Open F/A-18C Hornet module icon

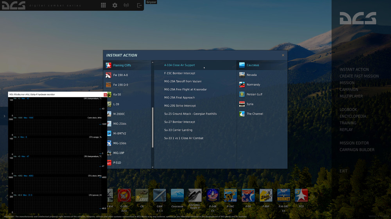point(283,195)
